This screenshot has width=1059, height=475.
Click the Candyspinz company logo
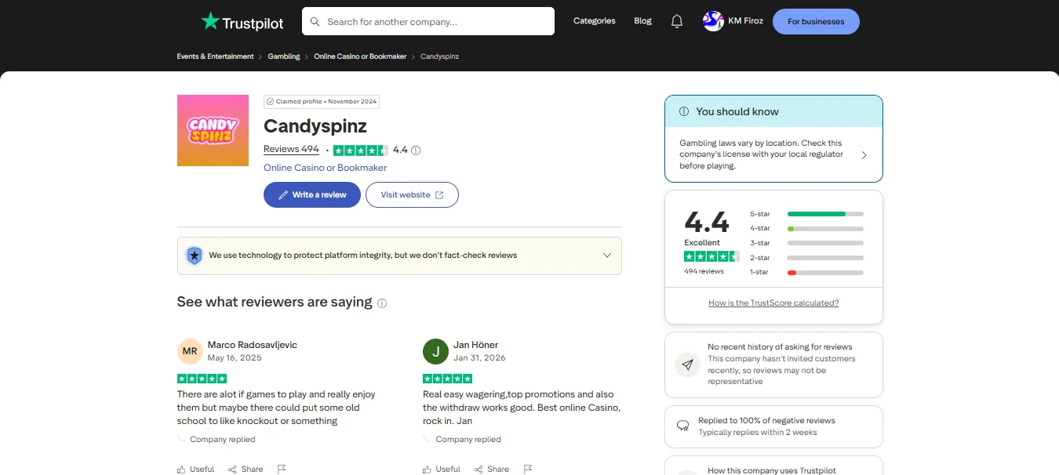point(213,130)
